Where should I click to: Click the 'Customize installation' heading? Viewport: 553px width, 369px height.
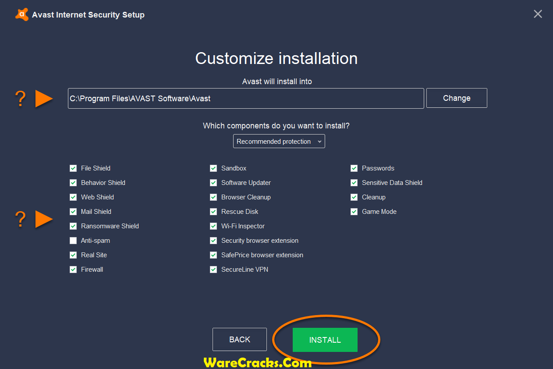tap(276, 58)
